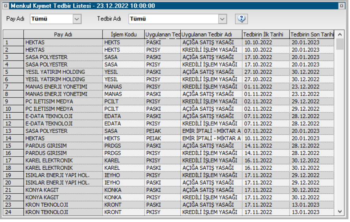Select HEKTS code in row 2

[112, 50]
